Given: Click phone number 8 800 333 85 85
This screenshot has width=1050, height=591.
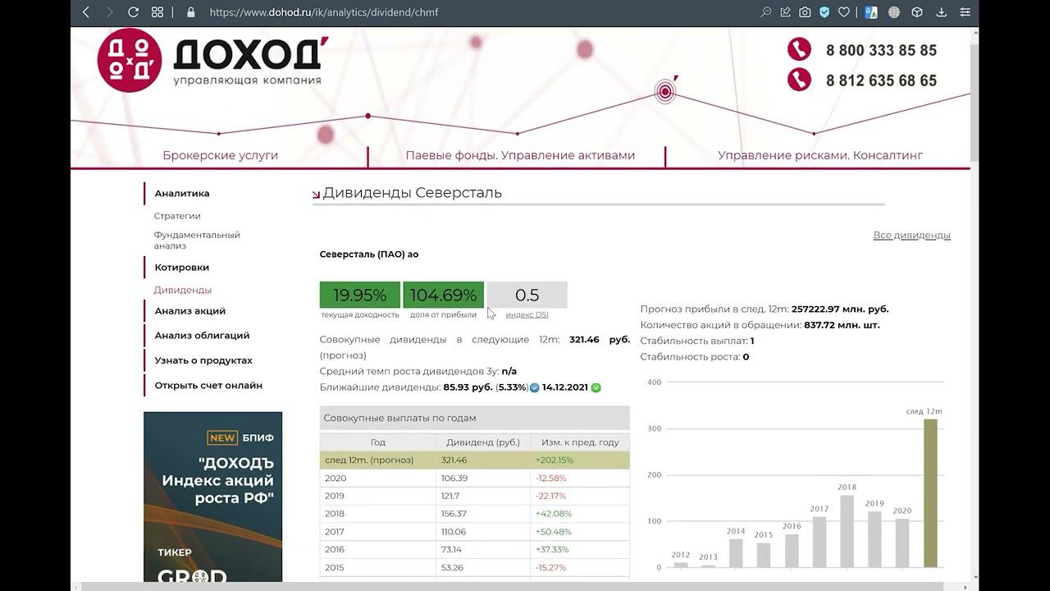Looking at the screenshot, I should 881,50.
